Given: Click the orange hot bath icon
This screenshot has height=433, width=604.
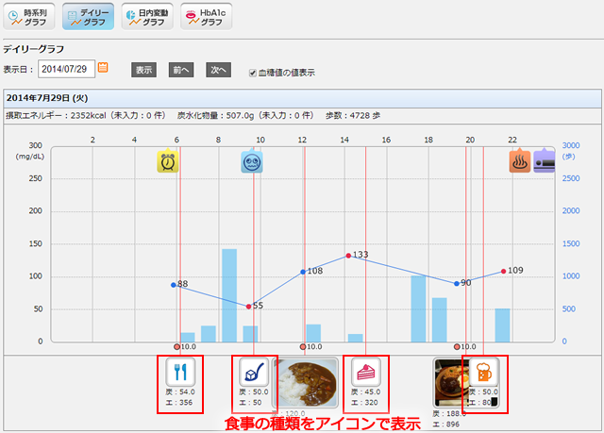Looking at the screenshot, I should pyautogui.click(x=520, y=161).
